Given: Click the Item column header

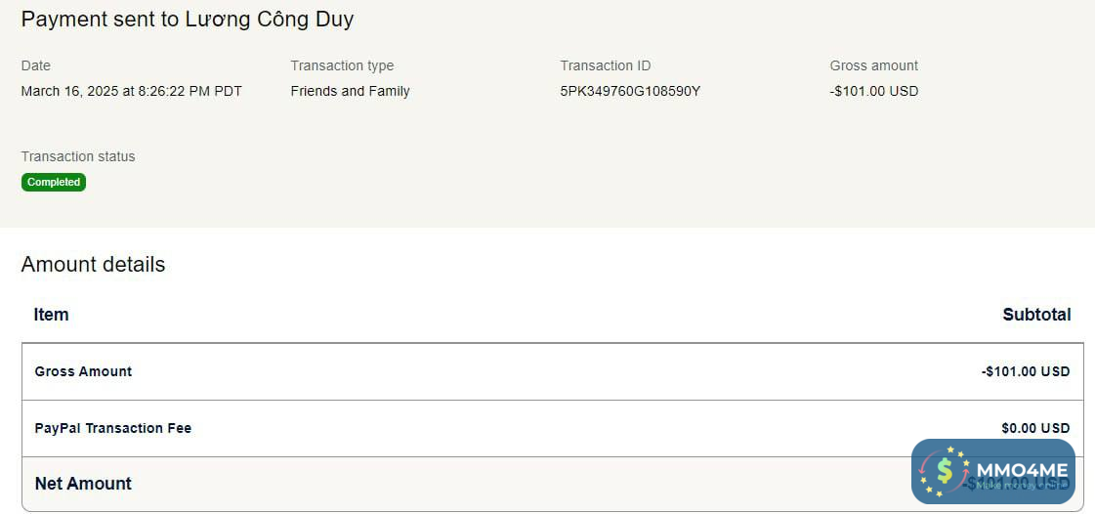Looking at the screenshot, I should tap(51, 315).
